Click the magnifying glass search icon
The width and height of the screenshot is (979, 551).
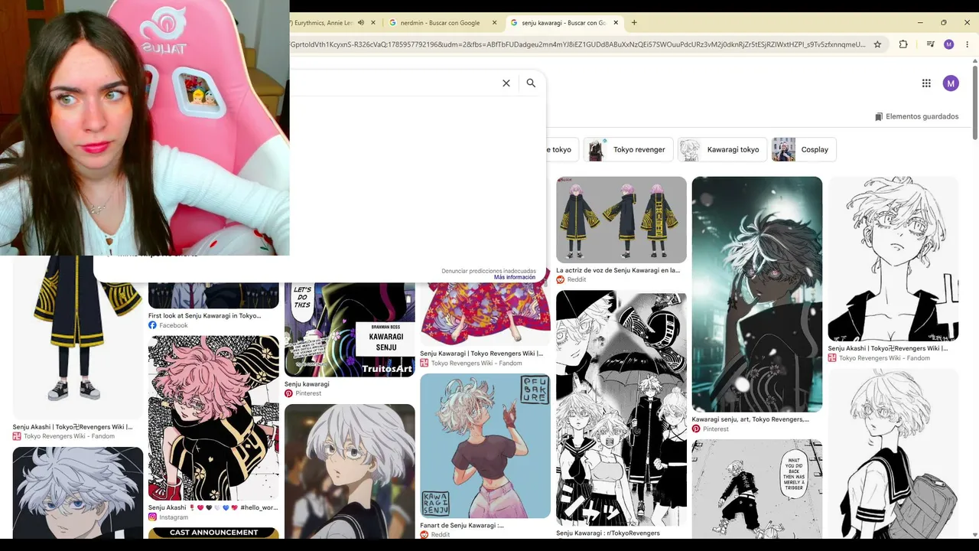[x=531, y=83]
